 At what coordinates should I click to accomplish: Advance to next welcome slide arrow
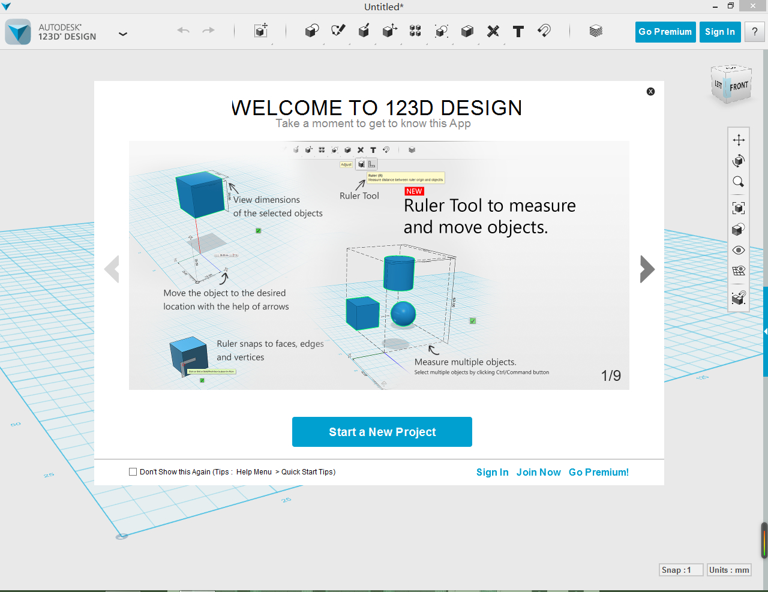pyautogui.click(x=647, y=269)
